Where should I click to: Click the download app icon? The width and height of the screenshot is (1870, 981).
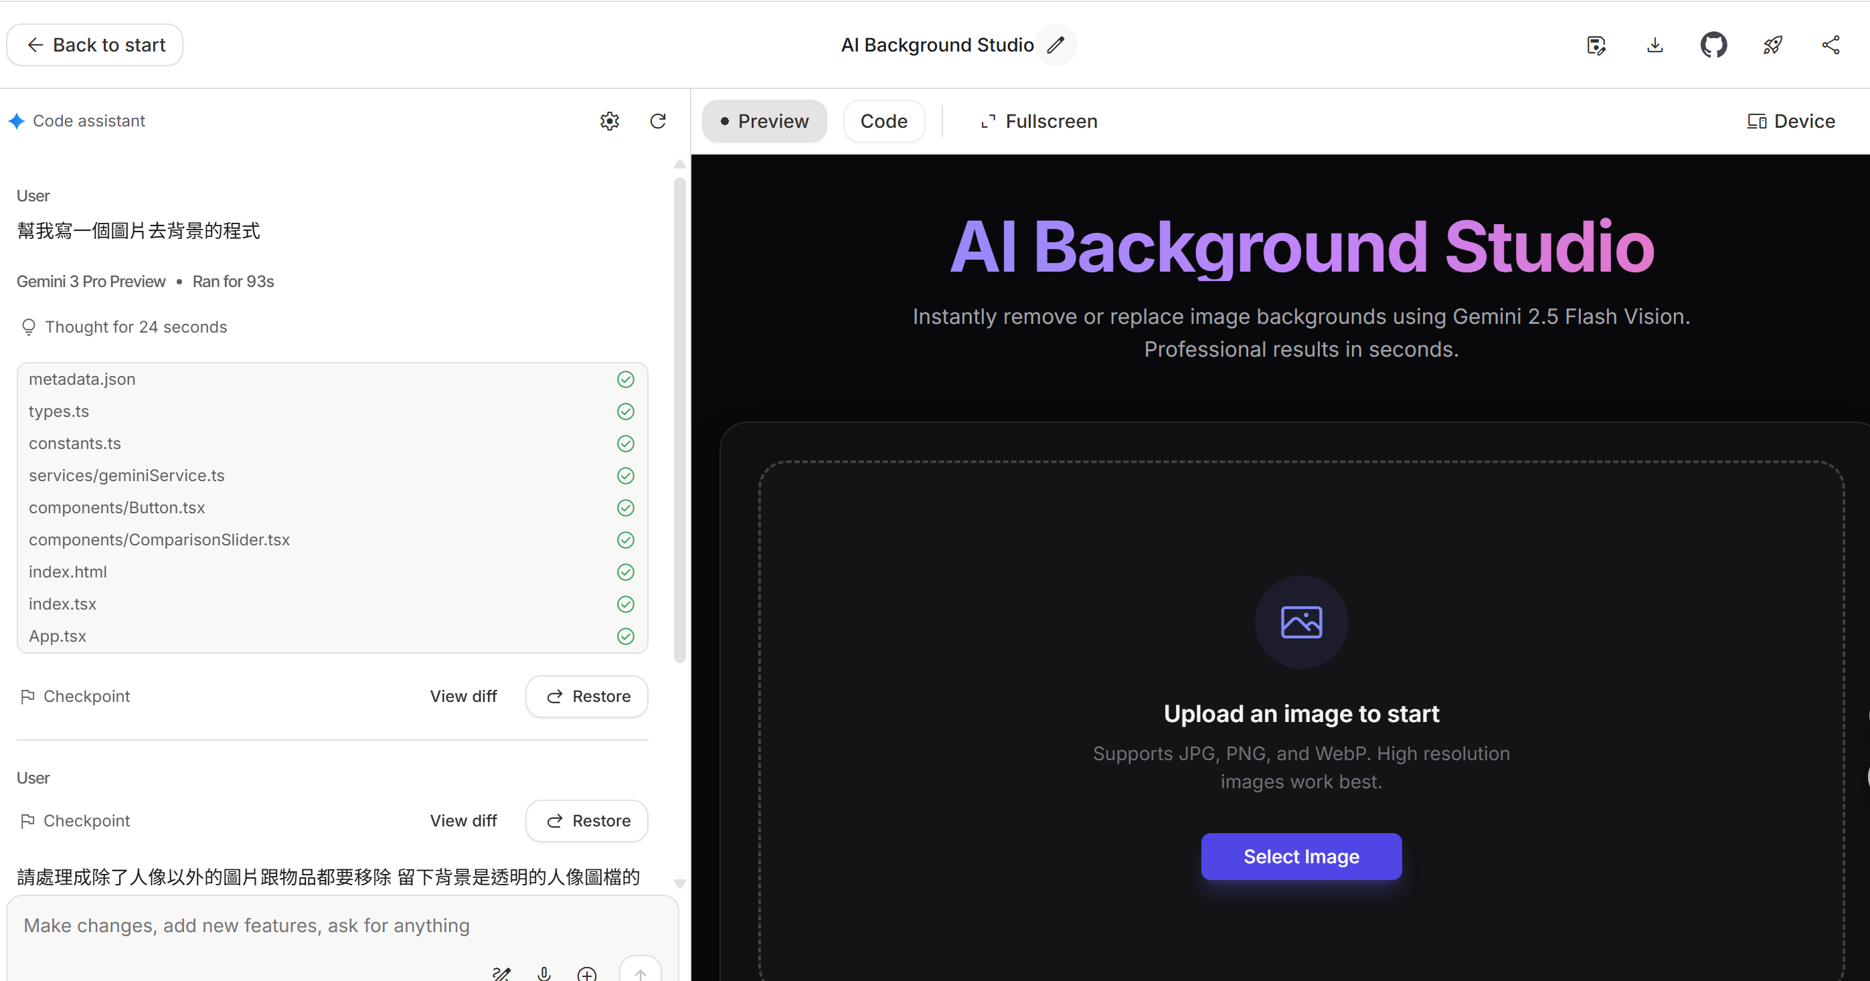tap(1655, 45)
